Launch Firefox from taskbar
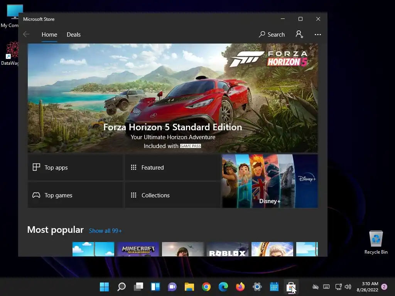 click(240, 287)
